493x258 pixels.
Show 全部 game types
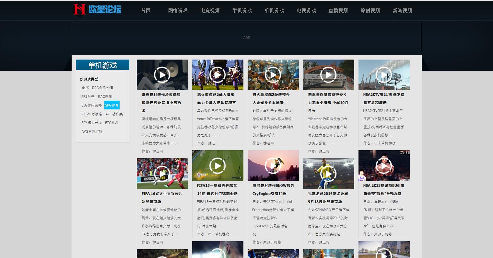tap(85, 88)
